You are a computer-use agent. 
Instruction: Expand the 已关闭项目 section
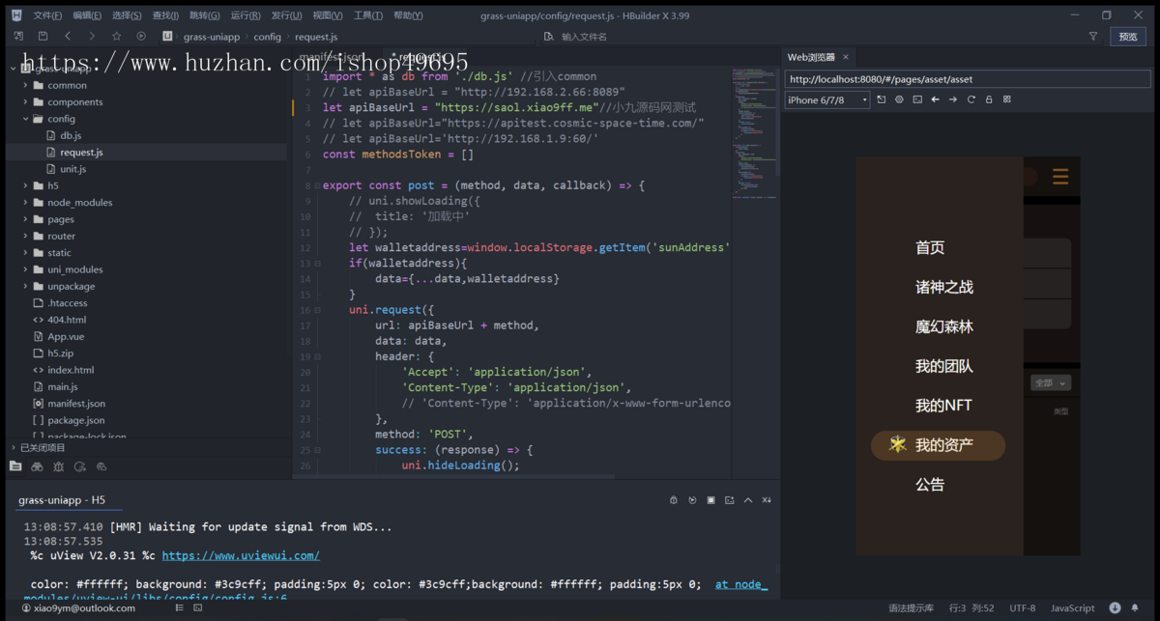click(14, 447)
